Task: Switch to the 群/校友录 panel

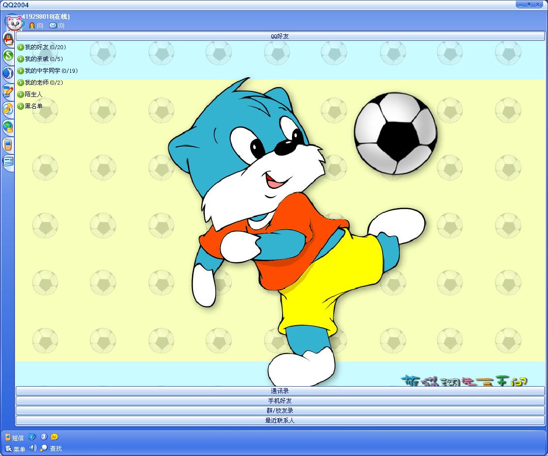Action: click(x=280, y=411)
